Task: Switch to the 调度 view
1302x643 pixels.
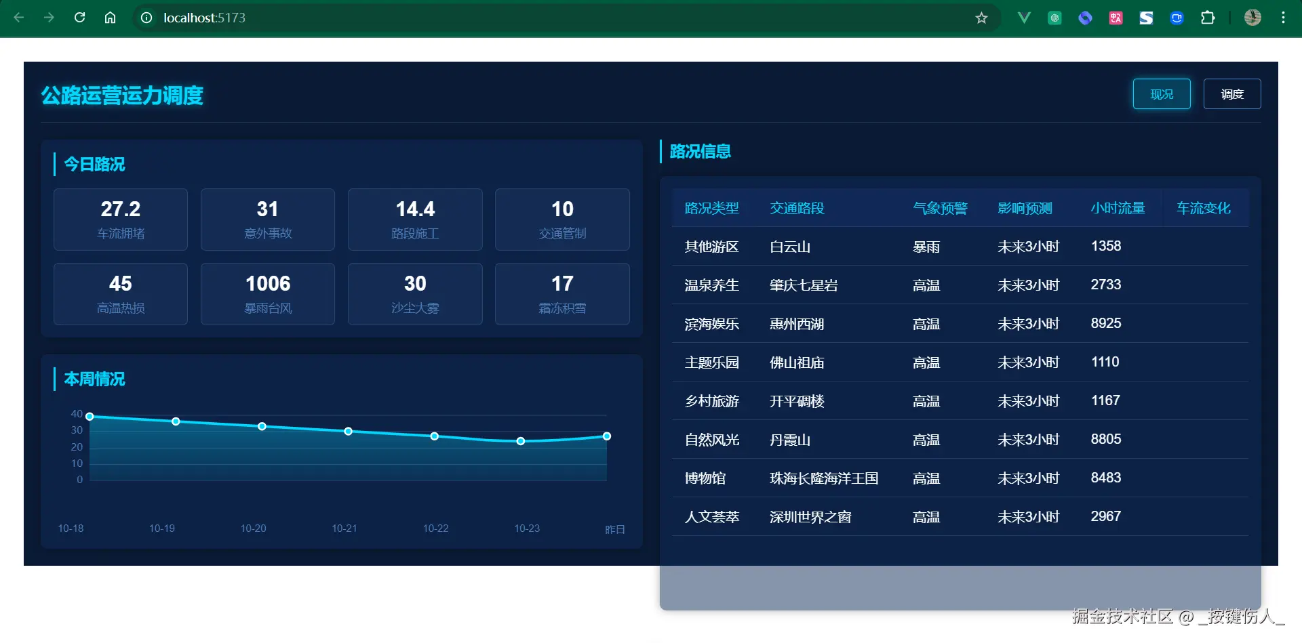Action: (x=1232, y=94)
